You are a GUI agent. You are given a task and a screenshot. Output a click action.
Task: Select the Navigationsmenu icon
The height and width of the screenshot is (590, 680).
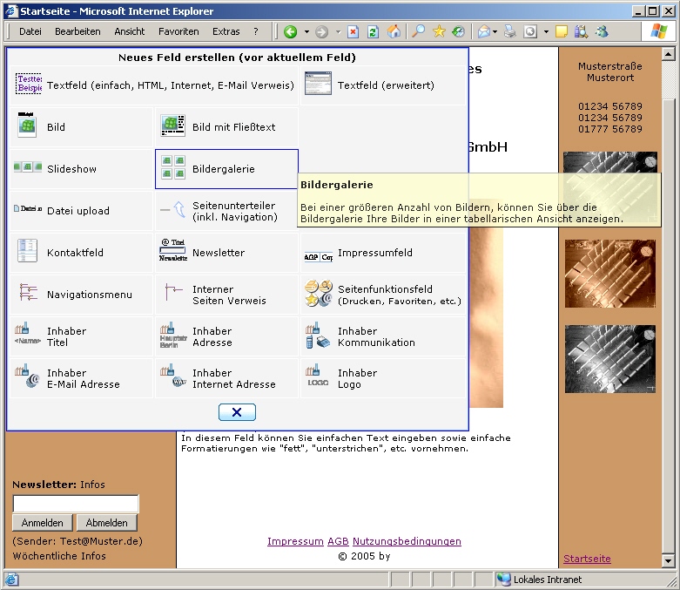[x=28, y=294]
